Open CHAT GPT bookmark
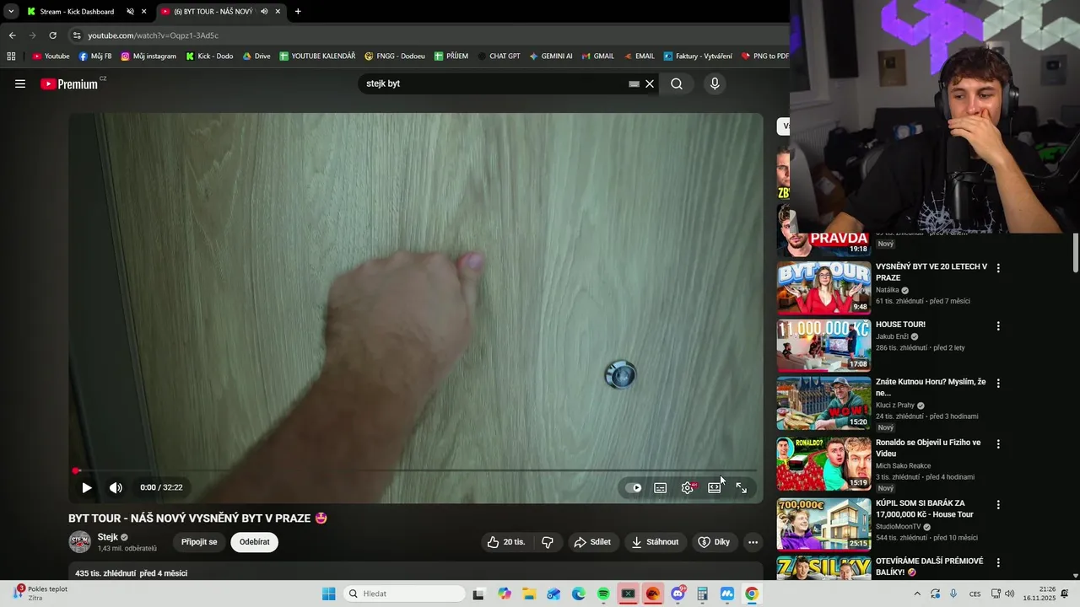Screen dimensions: 1080x607 499,56
